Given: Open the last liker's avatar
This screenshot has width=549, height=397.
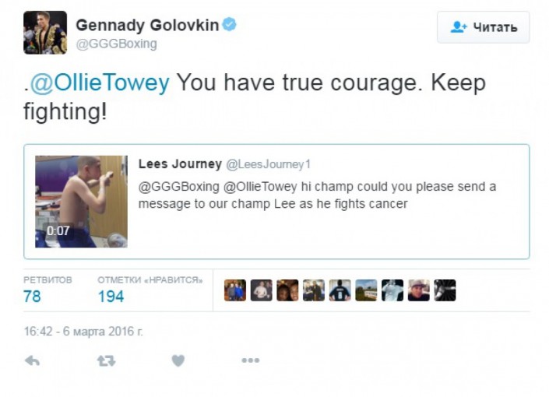Looking at the screenshot, I should pyautogui.click(x=445, y=290).
